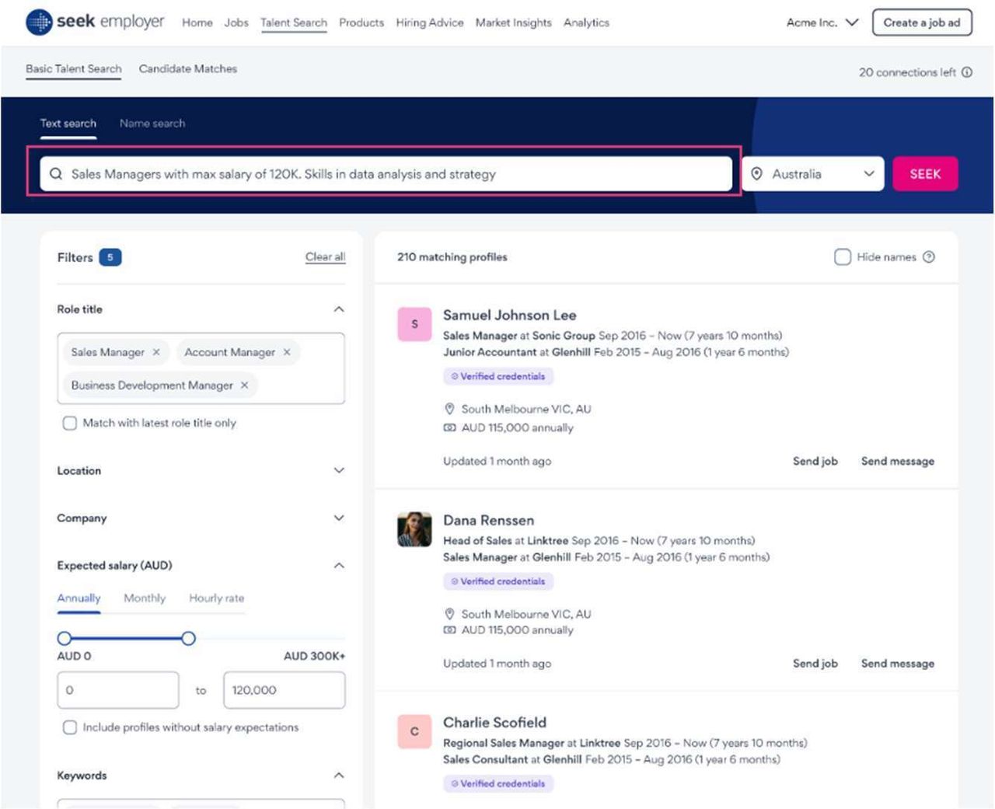The image size is (995, 809).
Task: Tick the Hide names checkbox
Action: [x=843, y=257]
